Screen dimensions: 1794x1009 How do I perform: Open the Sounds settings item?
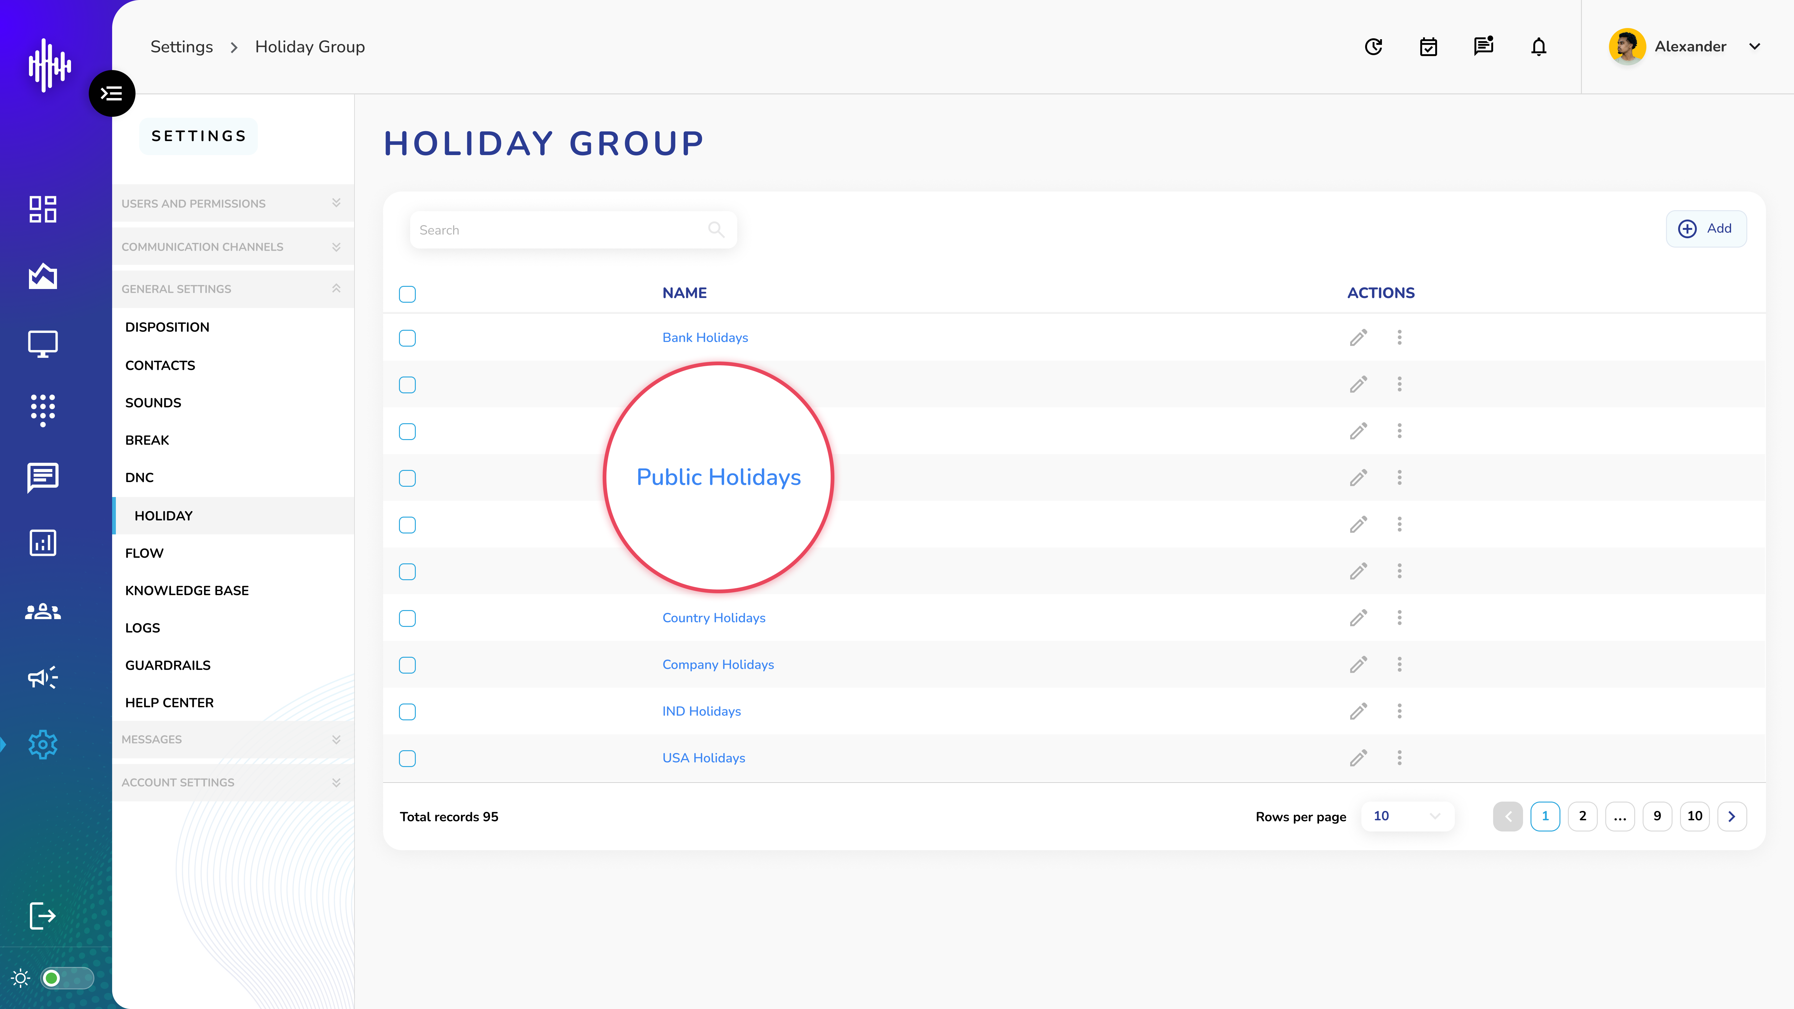point(153,403)
